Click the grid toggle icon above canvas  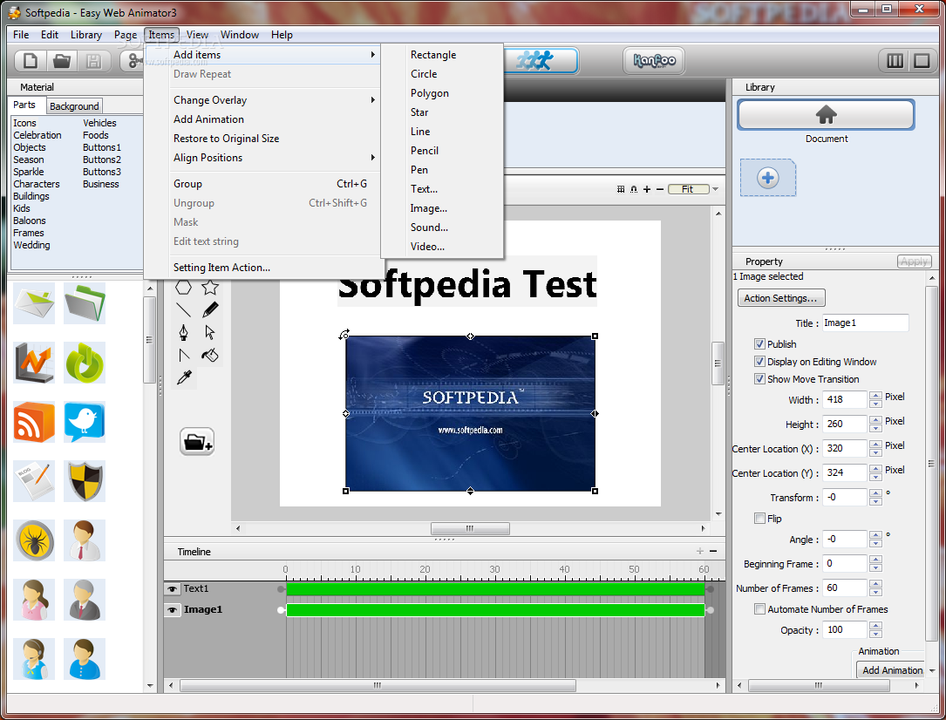[x=621, y=189]
